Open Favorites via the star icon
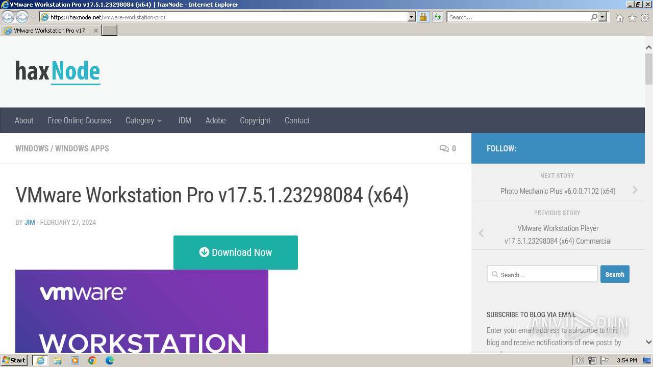Screen dimensions: 653x367 (x=632, y=18)
